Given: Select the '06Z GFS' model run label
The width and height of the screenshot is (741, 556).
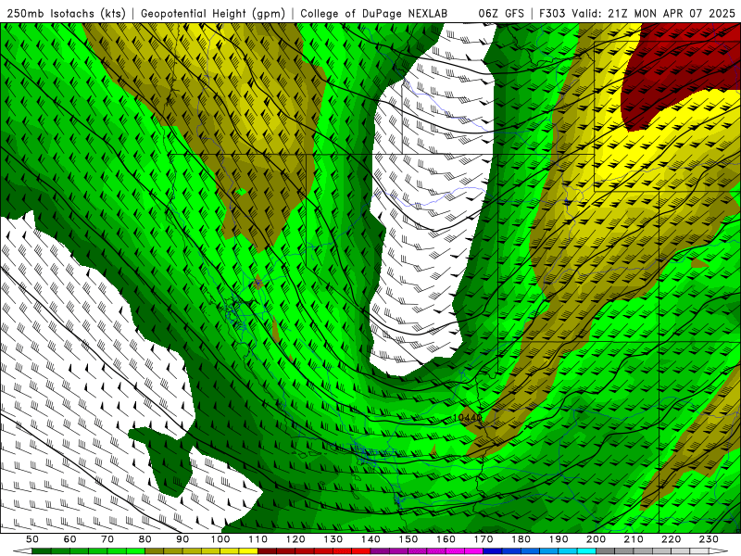Looking at the screenshot, I should 501,14.
